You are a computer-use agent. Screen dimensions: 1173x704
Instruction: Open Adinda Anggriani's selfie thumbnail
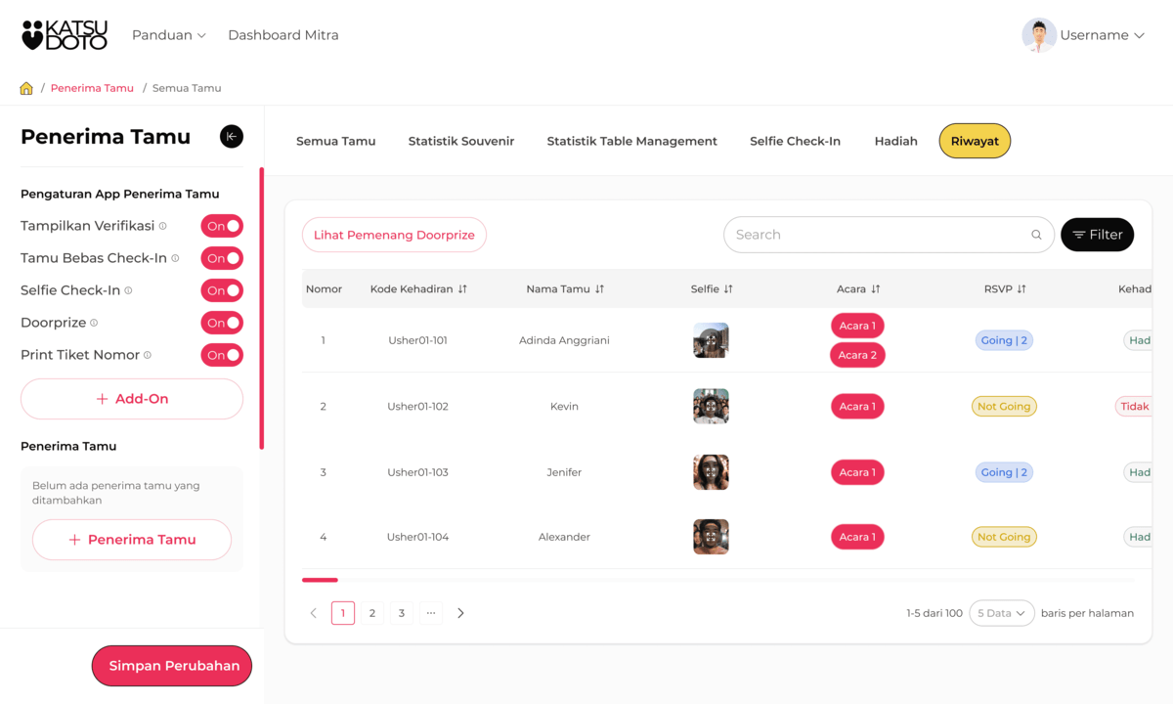[711, 340]
